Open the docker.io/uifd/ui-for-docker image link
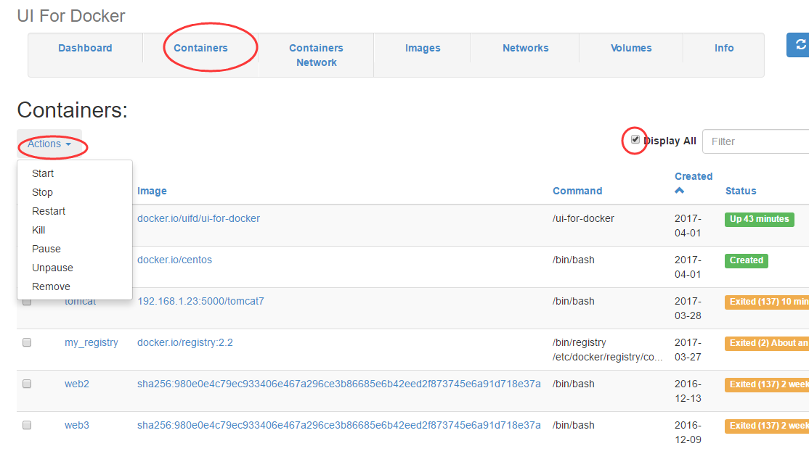The width and height of the screenshot is (809, 454). (199, 218)
